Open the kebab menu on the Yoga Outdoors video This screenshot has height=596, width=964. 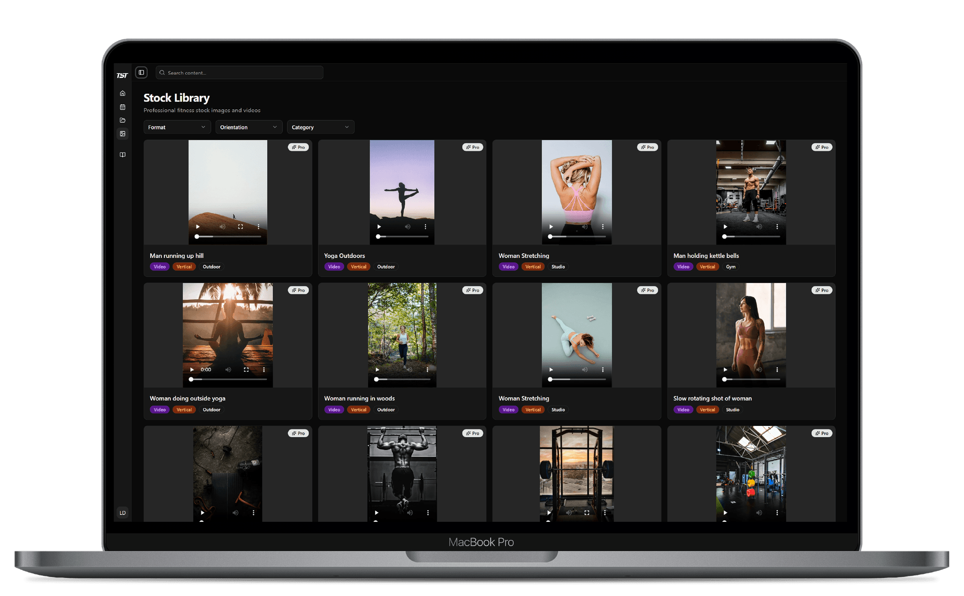[x=426, y=227]
